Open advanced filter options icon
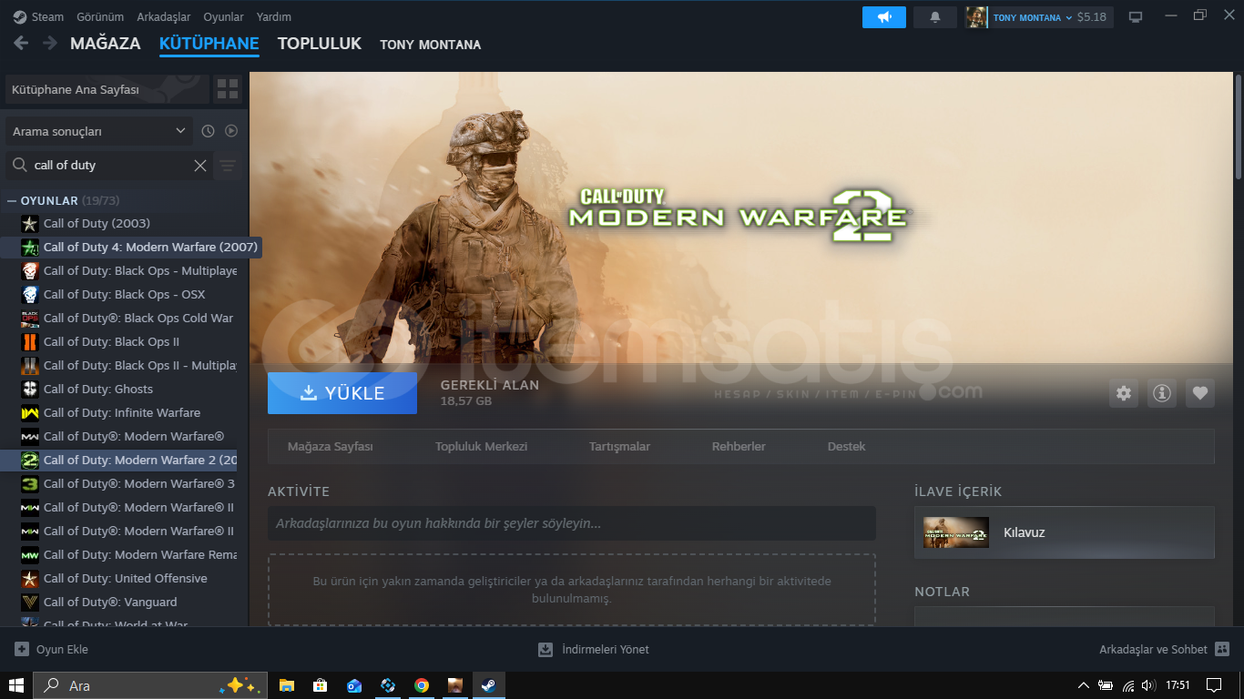This screenshot has height=699, width=1244. pyautogui.click(x=228, y=165)
